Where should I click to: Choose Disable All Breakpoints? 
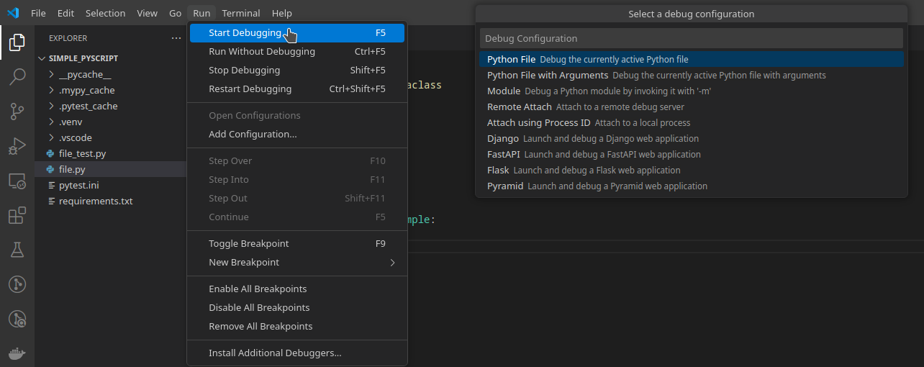tap(297, 308)
